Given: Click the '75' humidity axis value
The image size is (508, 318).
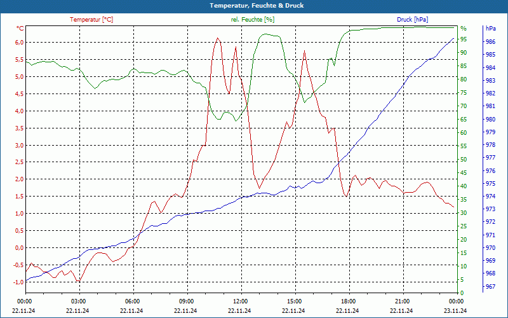Looking at the screenshot, I should coord(464,93).
